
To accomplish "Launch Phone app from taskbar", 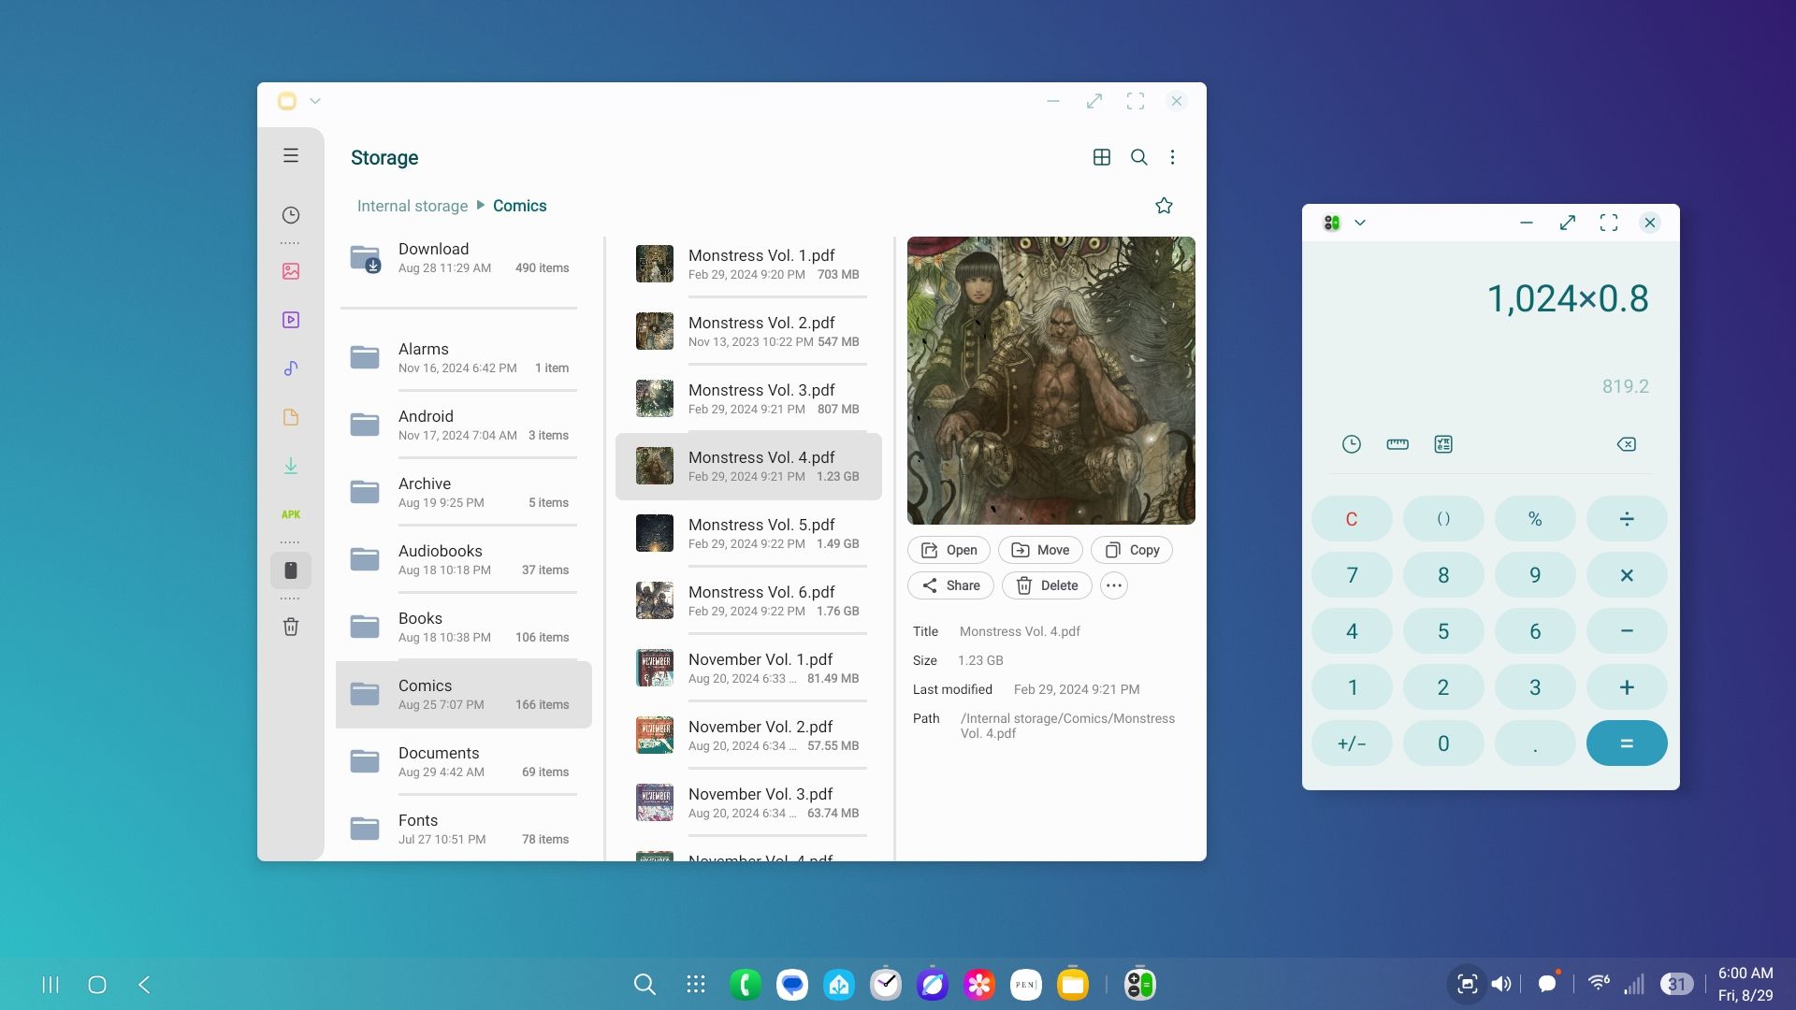I will 746,984.
